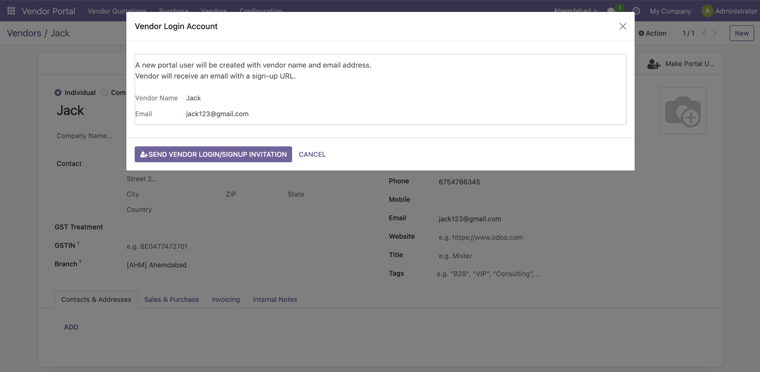Upload vendor photo via camera icon
The height and width of the screenshot is (372, 760).
click(683, 111)
